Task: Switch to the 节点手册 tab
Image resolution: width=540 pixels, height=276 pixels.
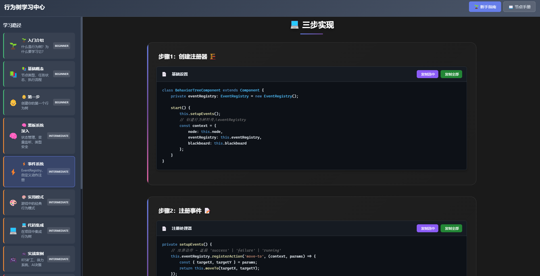Action: click(x=519, y=7)
